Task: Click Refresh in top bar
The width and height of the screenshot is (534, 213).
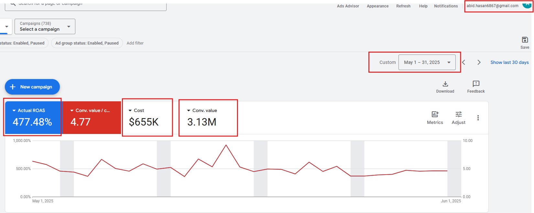Action: click(x=403, y=6)
